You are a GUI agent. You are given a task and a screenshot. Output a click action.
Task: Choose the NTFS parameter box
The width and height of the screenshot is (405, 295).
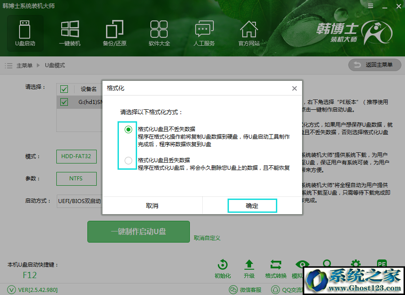76,179
